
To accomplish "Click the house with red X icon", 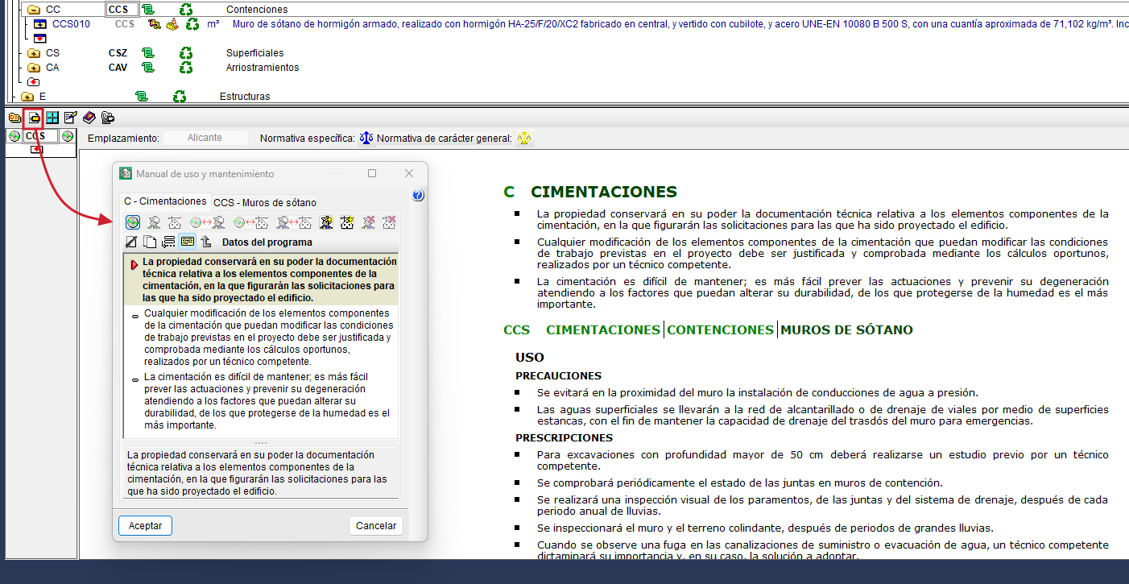I will [389, 222].
